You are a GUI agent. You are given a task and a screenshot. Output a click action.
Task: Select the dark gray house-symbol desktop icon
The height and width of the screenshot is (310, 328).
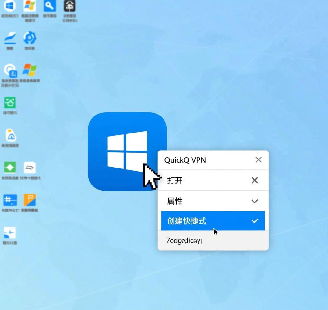pos(70,6)
